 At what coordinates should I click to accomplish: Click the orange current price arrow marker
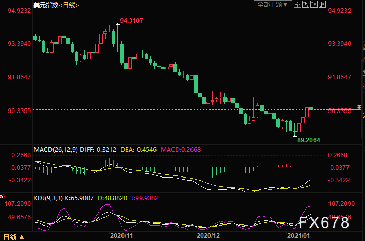click(359, 106)
